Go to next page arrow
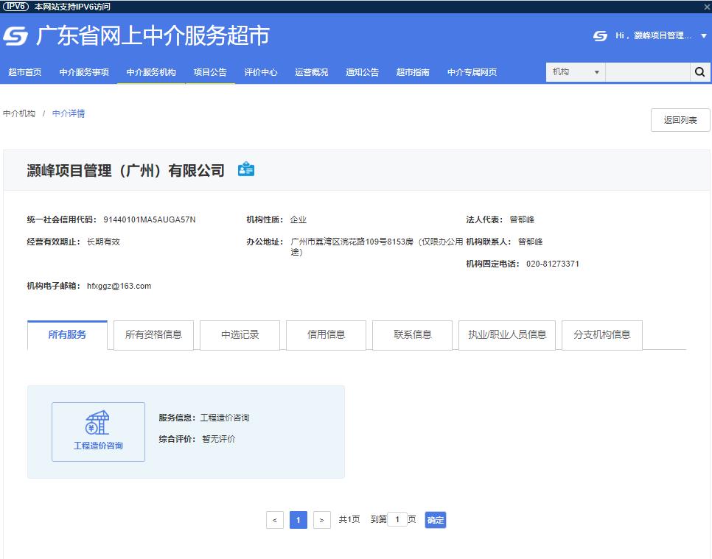Screen dimensions: 712x559 pos(321,520)
